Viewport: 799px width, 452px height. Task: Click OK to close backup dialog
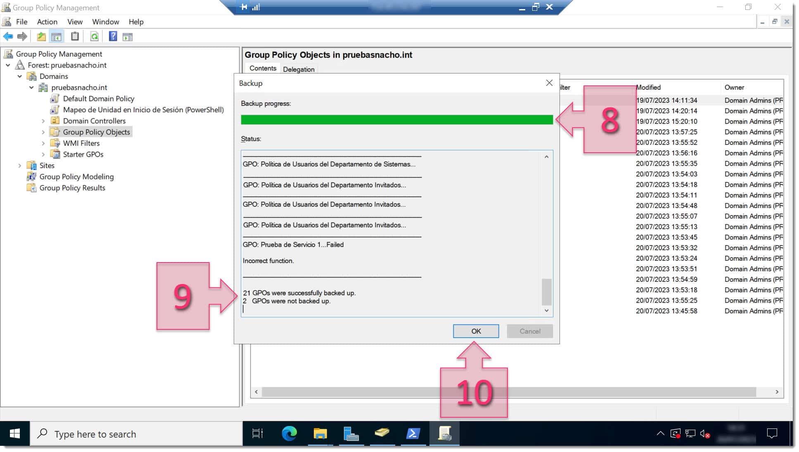click(x=475, y=331)
